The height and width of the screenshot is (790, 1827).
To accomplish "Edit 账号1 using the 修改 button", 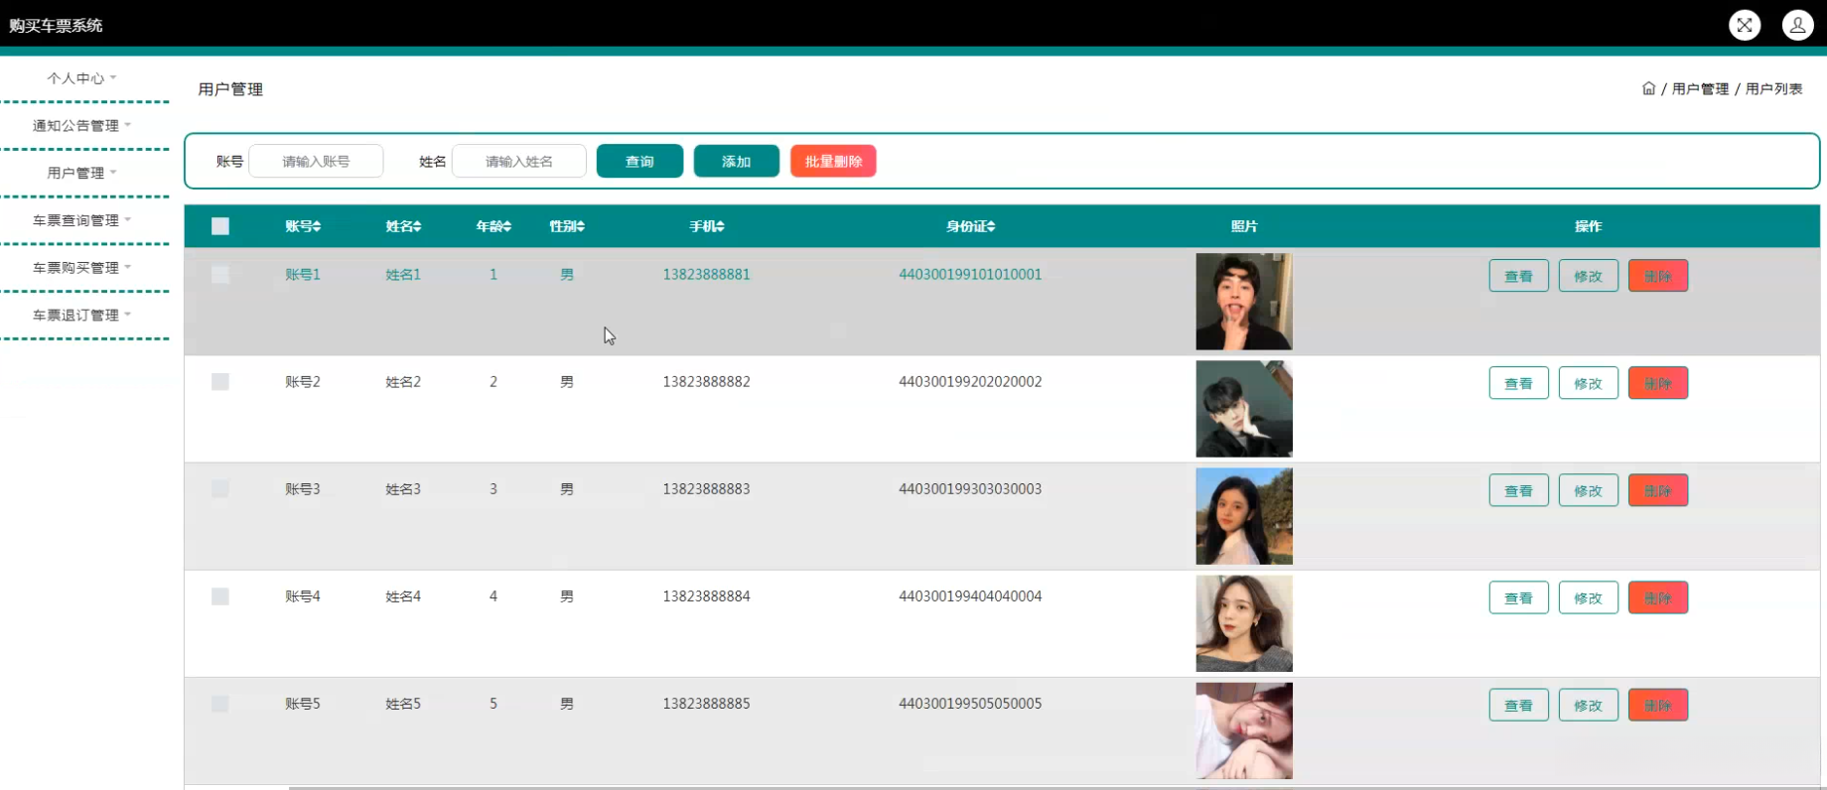I will 1589,276.
